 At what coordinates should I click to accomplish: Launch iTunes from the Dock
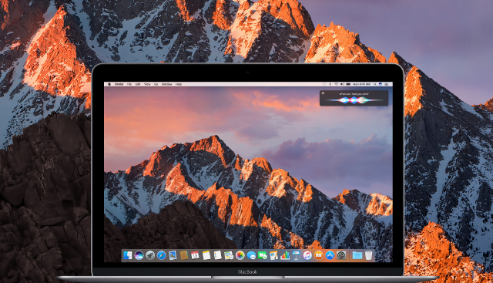click(307, 255)
